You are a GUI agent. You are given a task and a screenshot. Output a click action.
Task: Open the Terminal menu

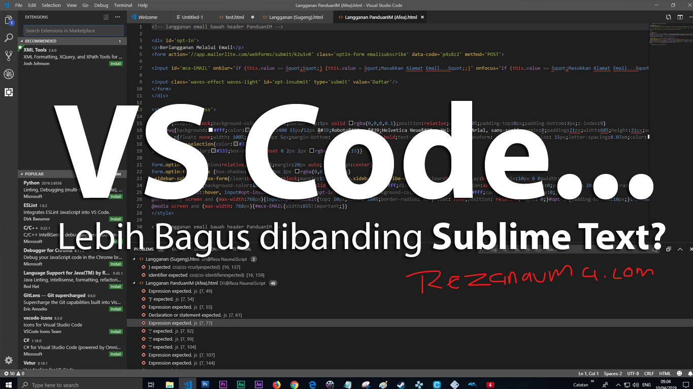[123, 5]
